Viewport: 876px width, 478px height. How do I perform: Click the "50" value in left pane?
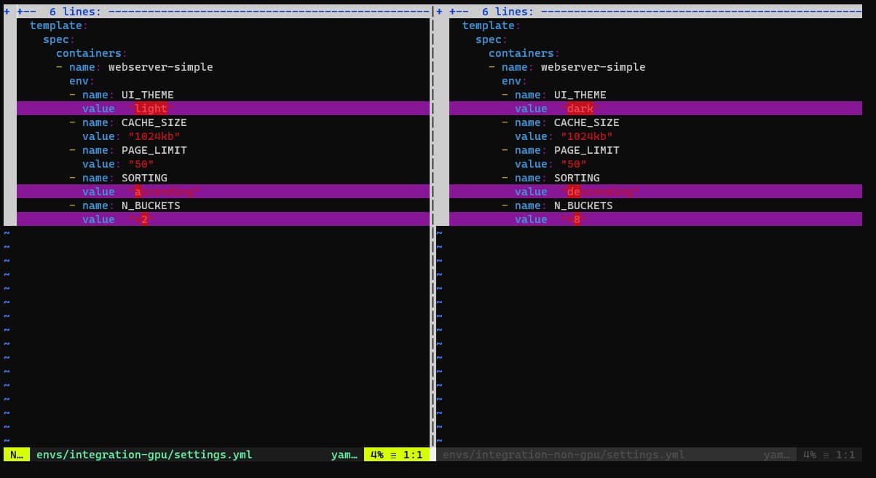click(141, 164)
